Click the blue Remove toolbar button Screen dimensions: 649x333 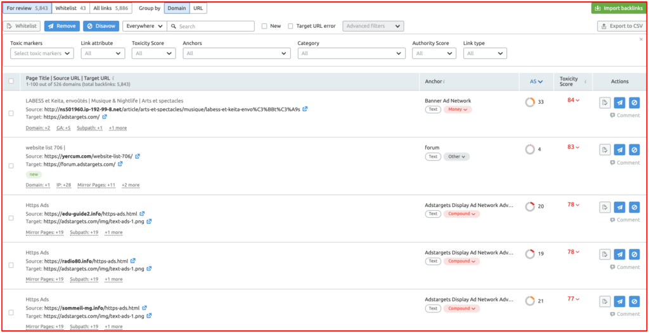coord(62,26)
